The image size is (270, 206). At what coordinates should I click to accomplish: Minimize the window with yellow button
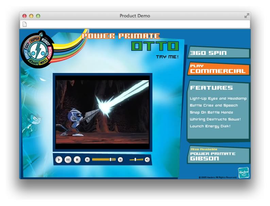(31, 16)
